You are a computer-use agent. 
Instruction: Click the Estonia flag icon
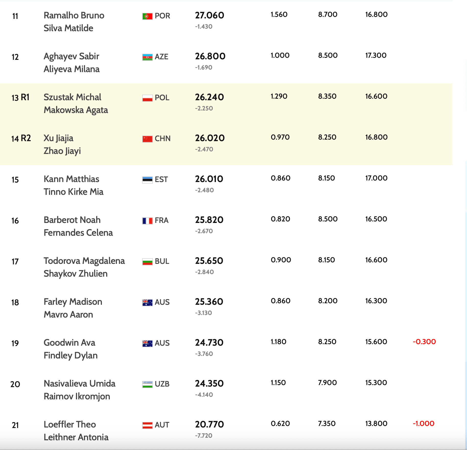point(147,180)
